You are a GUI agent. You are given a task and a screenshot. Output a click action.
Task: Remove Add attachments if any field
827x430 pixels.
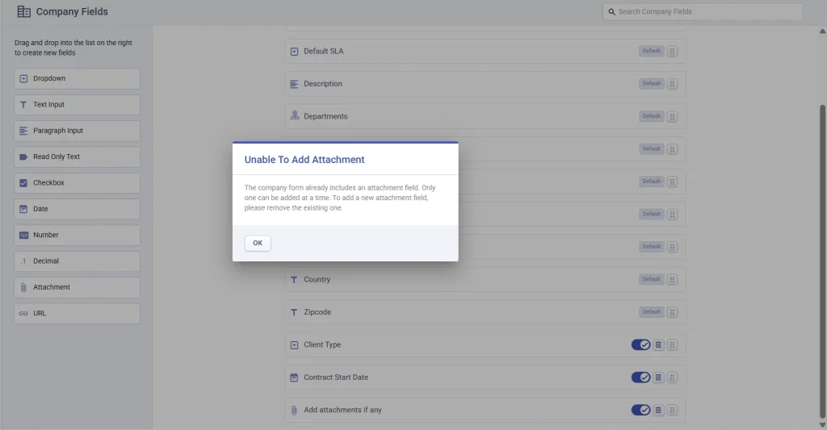point(658,410)
